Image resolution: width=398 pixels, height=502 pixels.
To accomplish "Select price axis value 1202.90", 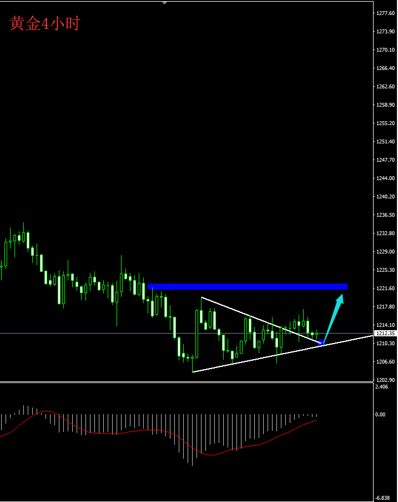I will 386,380.
